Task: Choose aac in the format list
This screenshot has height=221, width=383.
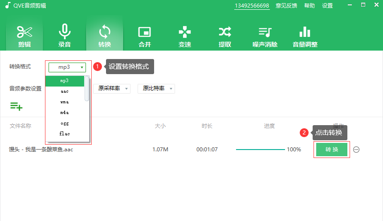Action: point(65,91)
